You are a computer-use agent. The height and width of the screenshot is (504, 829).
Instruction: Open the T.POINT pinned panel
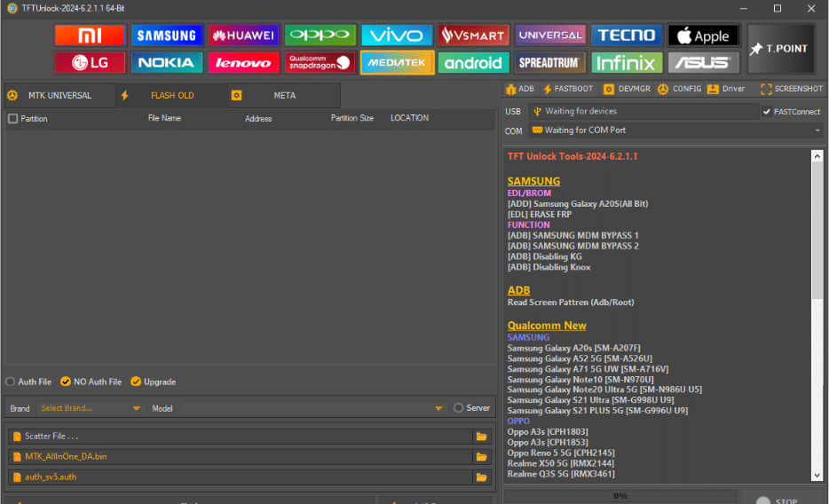click(781, 49)
